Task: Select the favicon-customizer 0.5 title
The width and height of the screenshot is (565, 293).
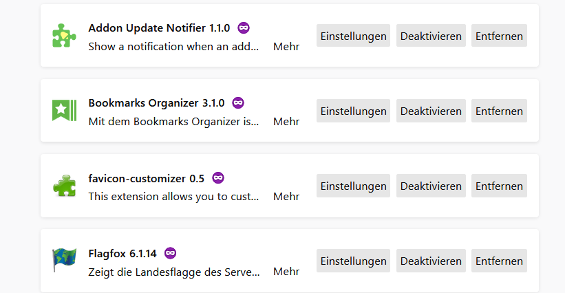Action: tap(147, 178)
